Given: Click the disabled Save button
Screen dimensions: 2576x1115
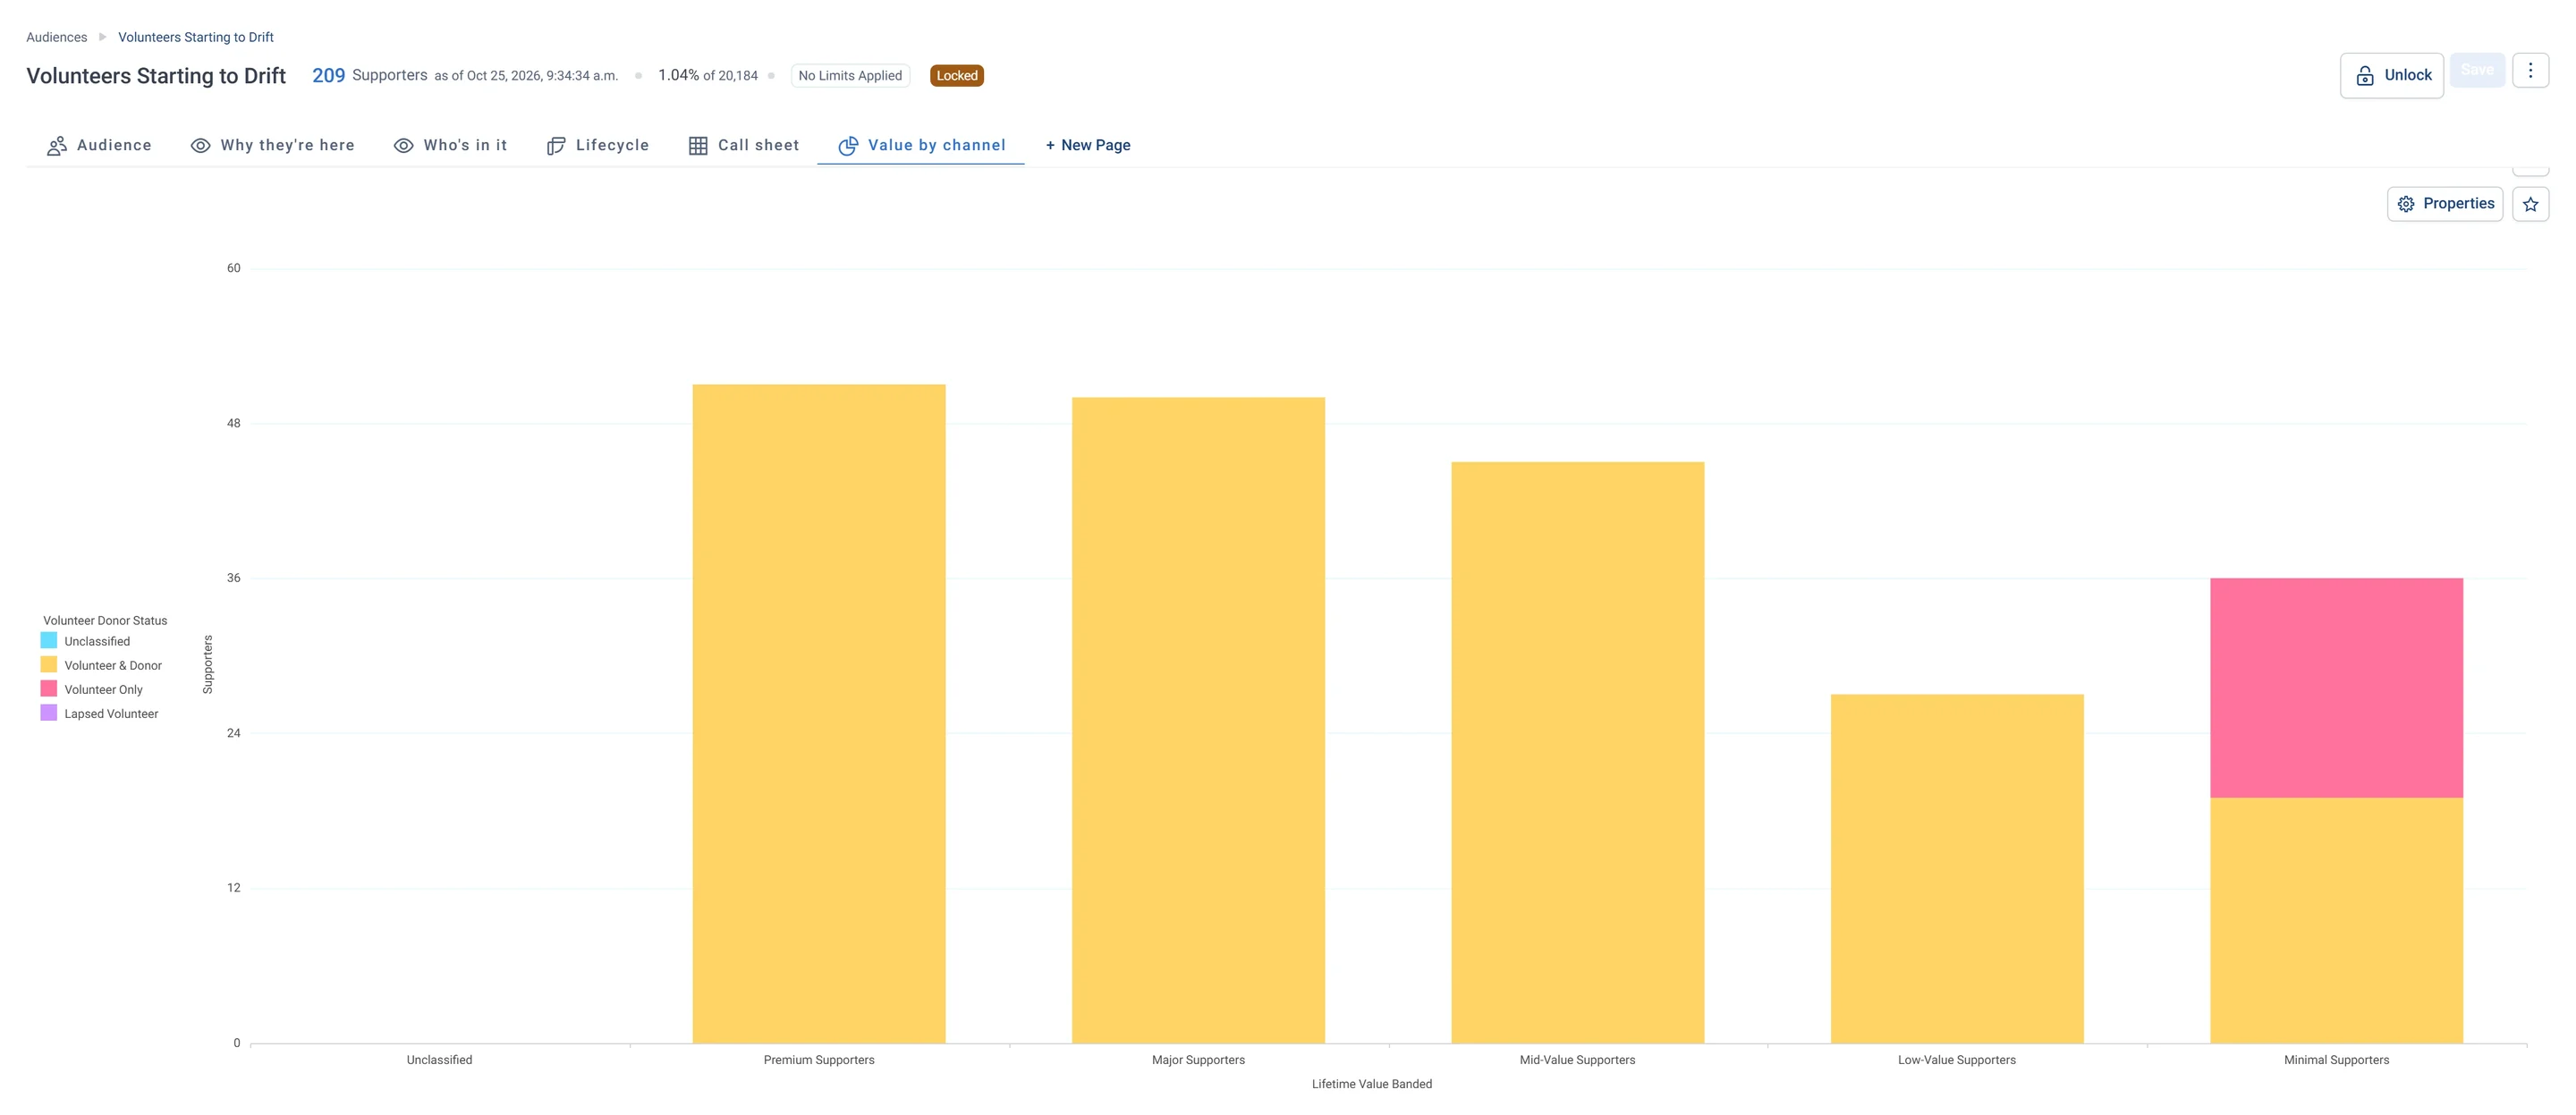Looking at the screenshot, I should [x=2477, y=70].
